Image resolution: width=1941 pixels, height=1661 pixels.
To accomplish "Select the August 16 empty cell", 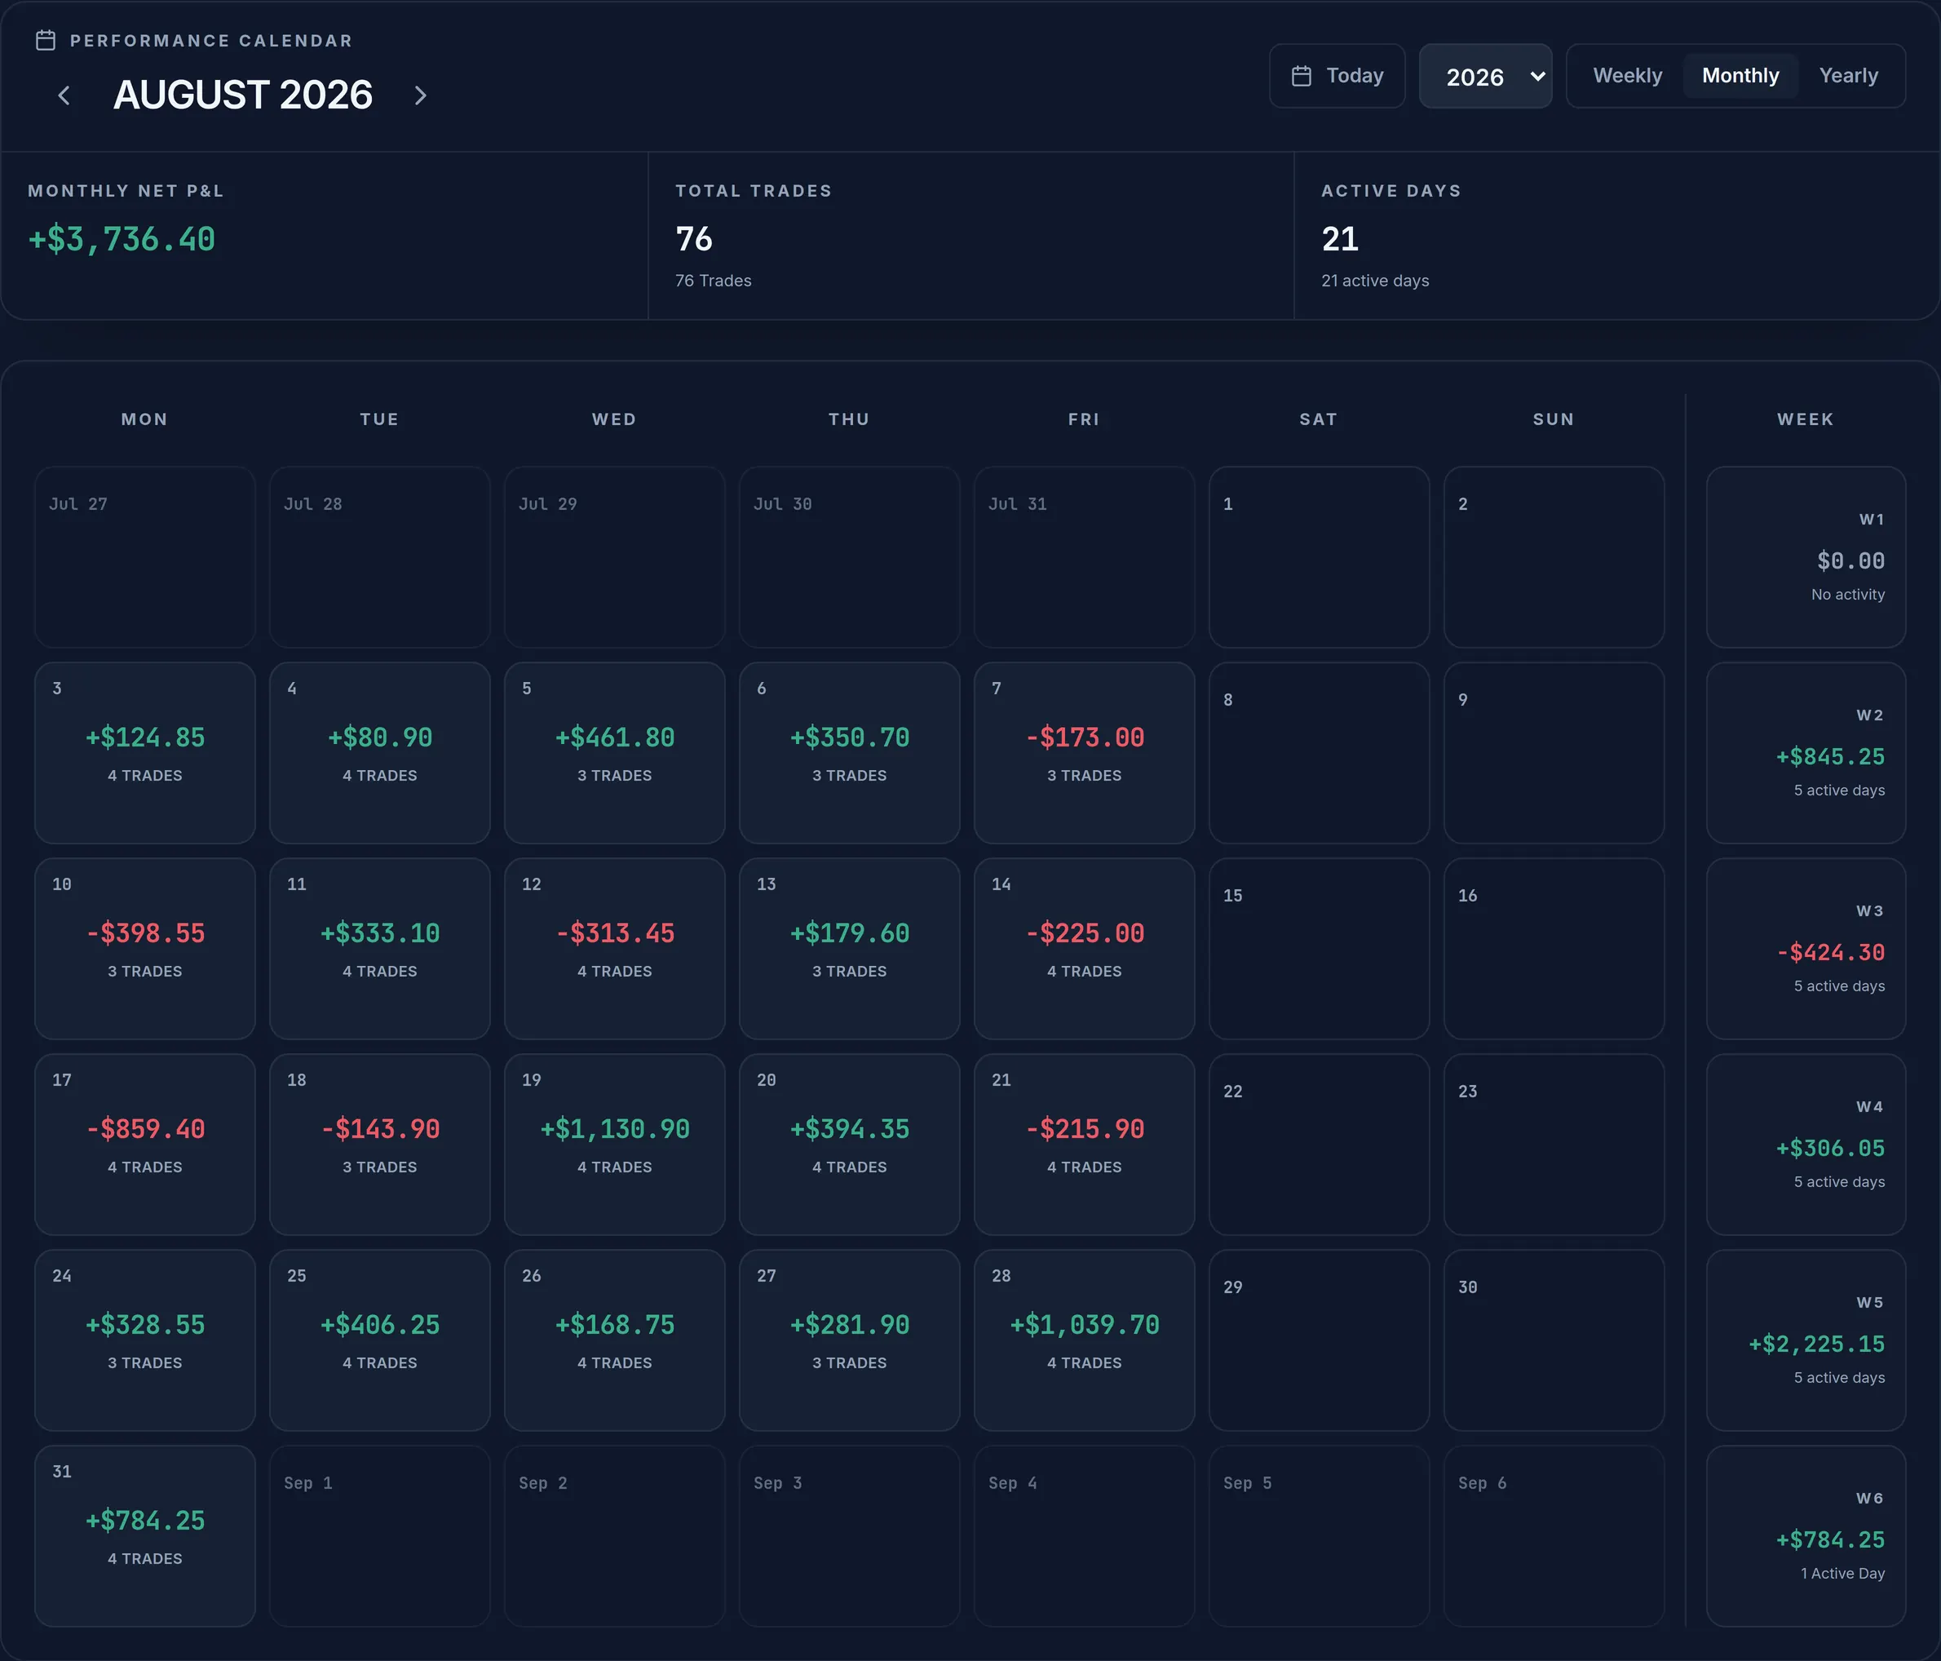I will pos(1554,949).
